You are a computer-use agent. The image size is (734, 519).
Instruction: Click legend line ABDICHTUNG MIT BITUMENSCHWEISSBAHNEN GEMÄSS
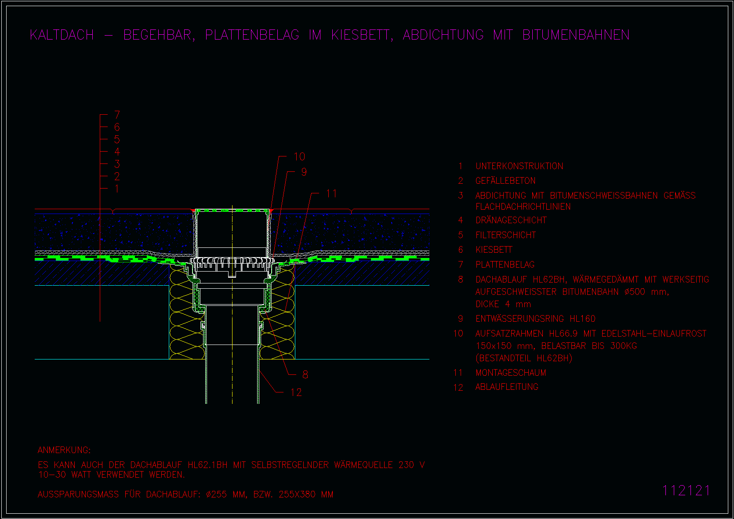[585, 196]
